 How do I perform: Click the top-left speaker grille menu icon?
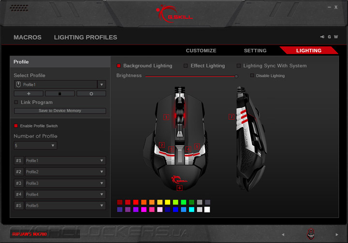(19, 8)
